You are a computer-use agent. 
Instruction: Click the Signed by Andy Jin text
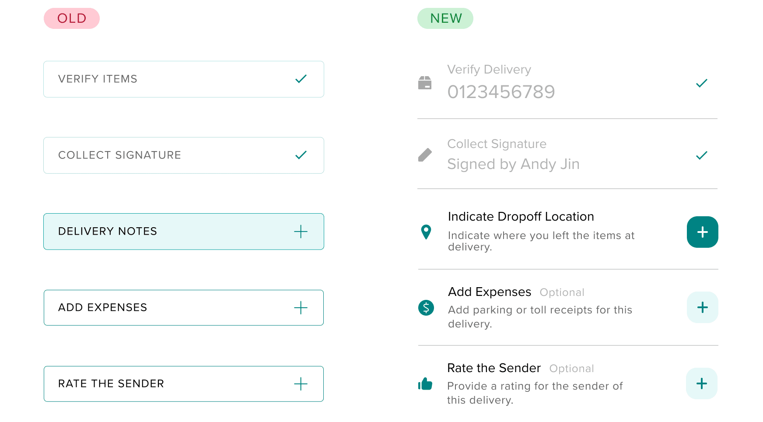tap(513, 164)
